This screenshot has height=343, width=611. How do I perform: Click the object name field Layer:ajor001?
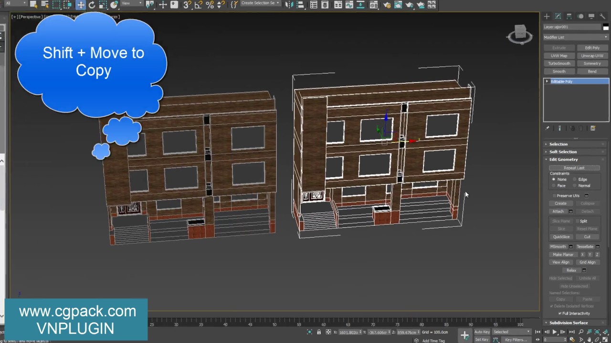tap(572, 27)
